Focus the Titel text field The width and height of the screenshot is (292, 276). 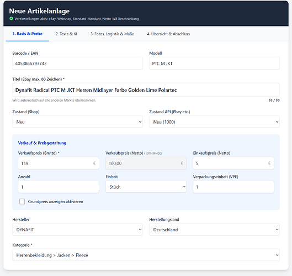point(146,90)
